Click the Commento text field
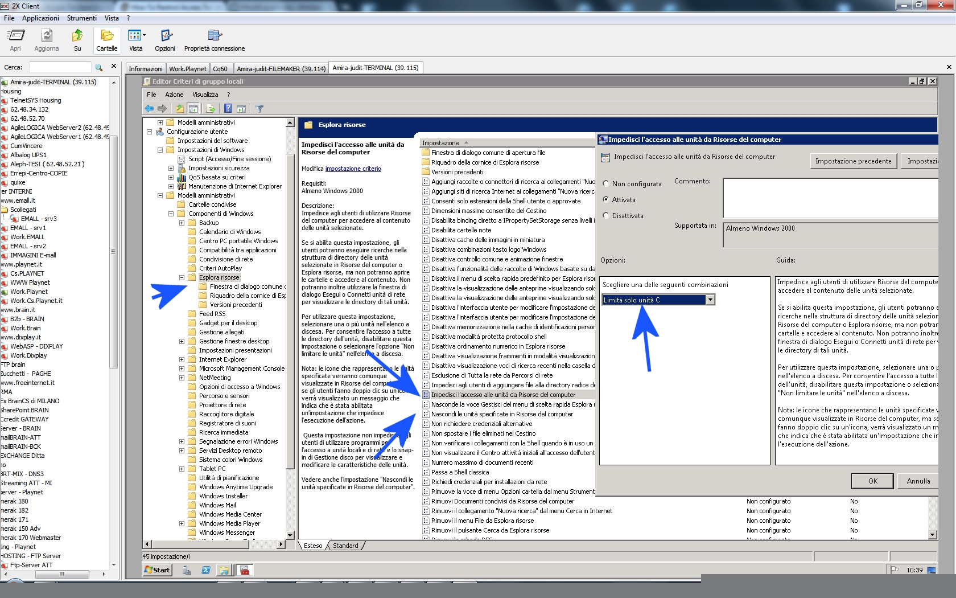 pyautogui.click(x=831, y=198)
